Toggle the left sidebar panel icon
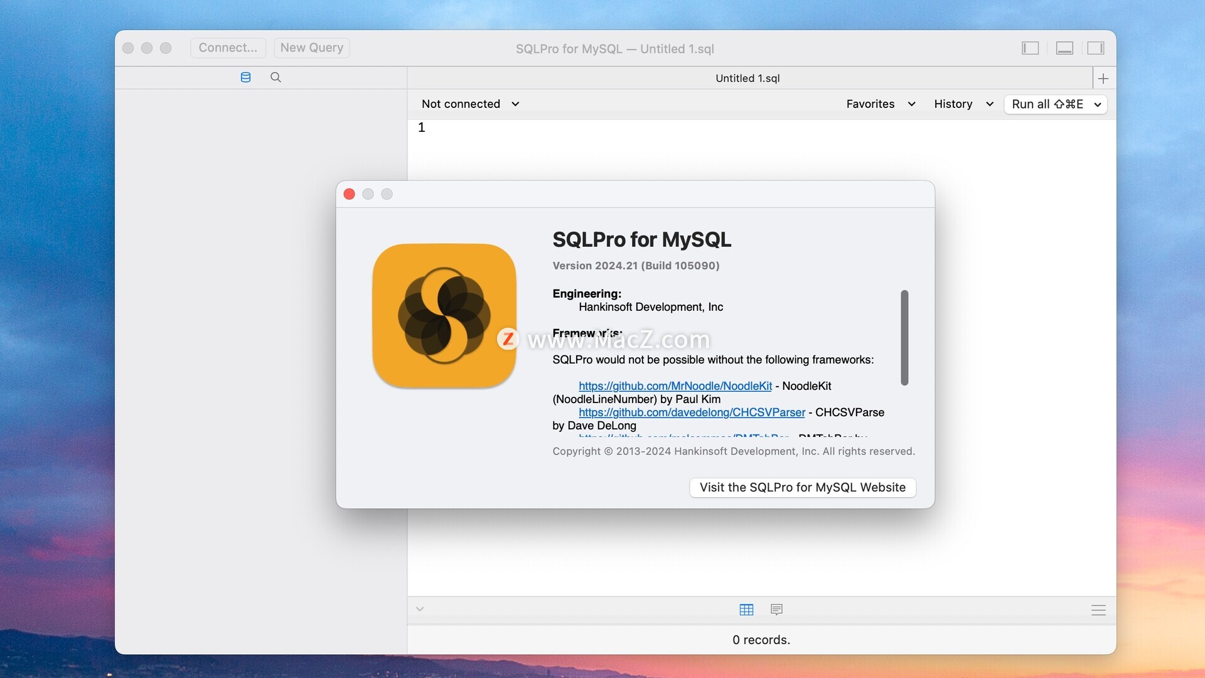1205x678 pixels. (x=1030, y=48)
